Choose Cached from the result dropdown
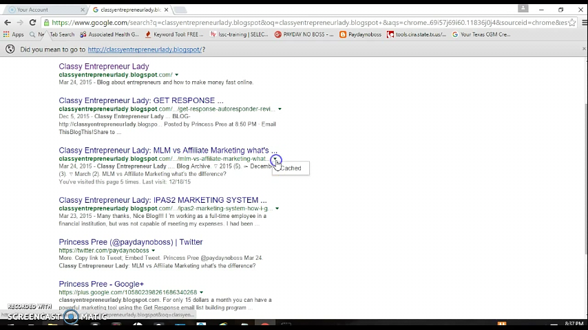588x330 pixels. [291, 168]
